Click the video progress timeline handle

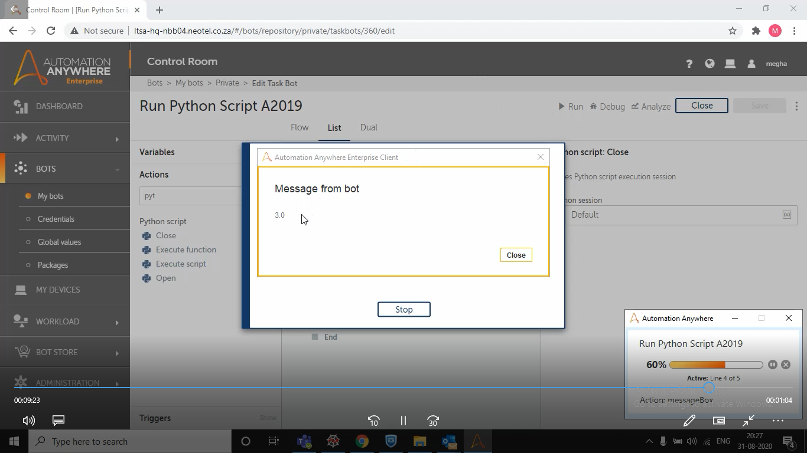pyautogui.click(x=709, y=388)
